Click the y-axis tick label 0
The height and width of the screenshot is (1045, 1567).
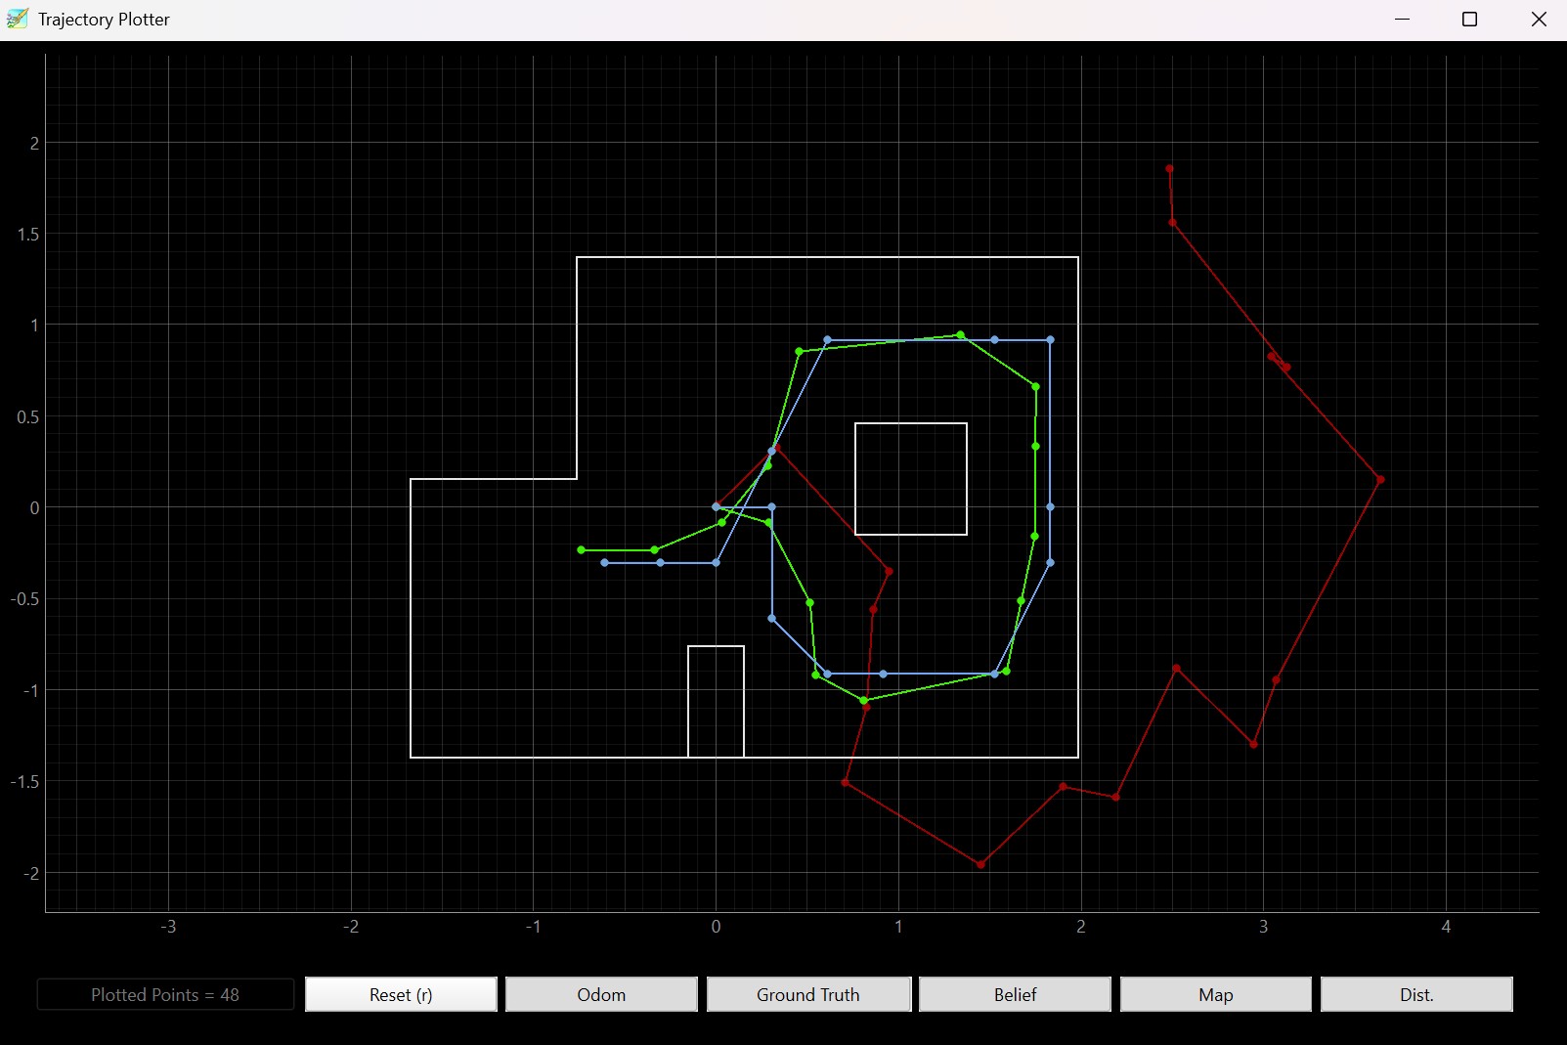click(35, 508)
